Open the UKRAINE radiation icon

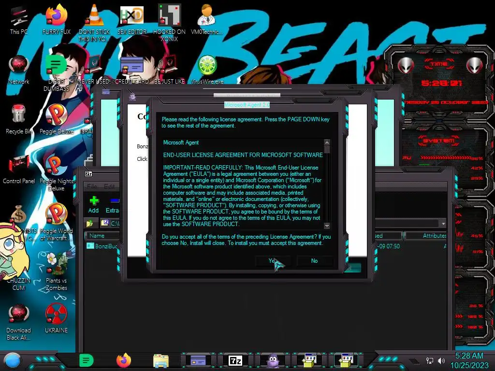56,319
